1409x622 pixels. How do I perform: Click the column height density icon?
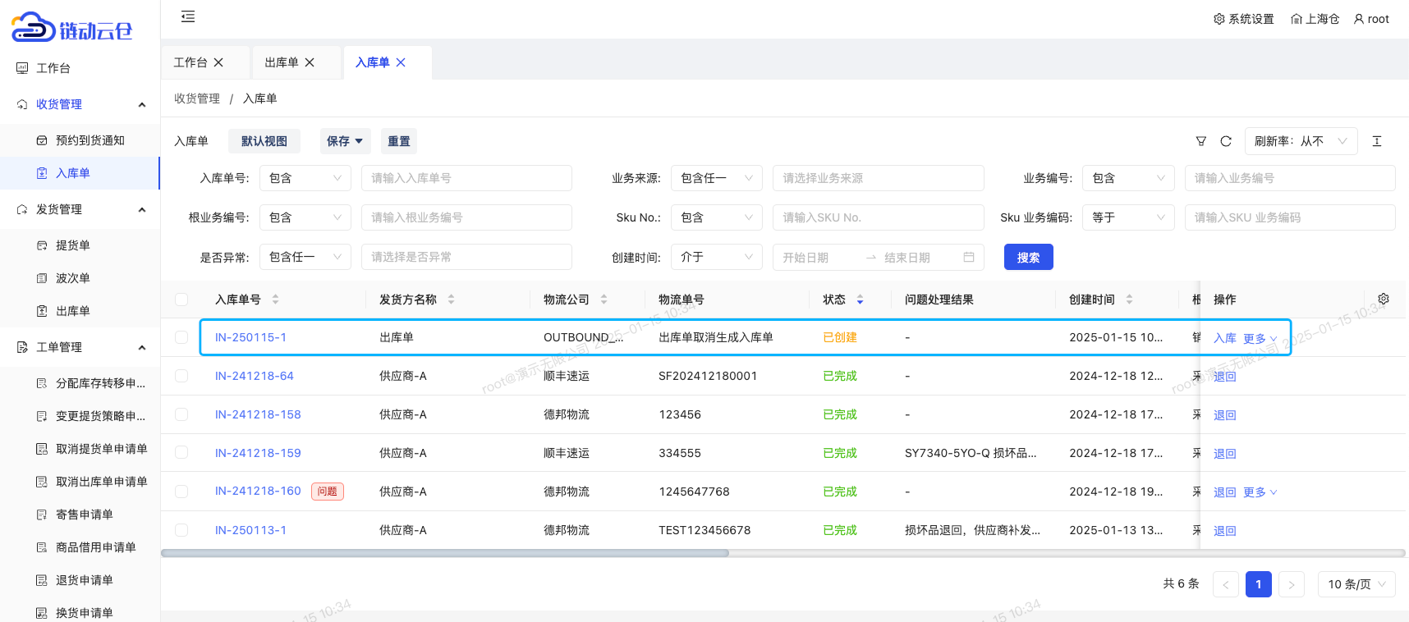[x=1377, y=141]
